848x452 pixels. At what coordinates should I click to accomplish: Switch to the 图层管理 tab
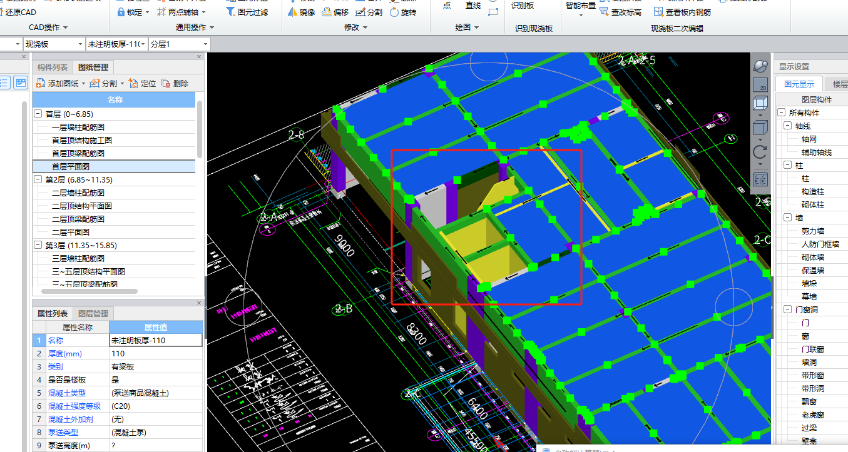click(x=93, y=314)
